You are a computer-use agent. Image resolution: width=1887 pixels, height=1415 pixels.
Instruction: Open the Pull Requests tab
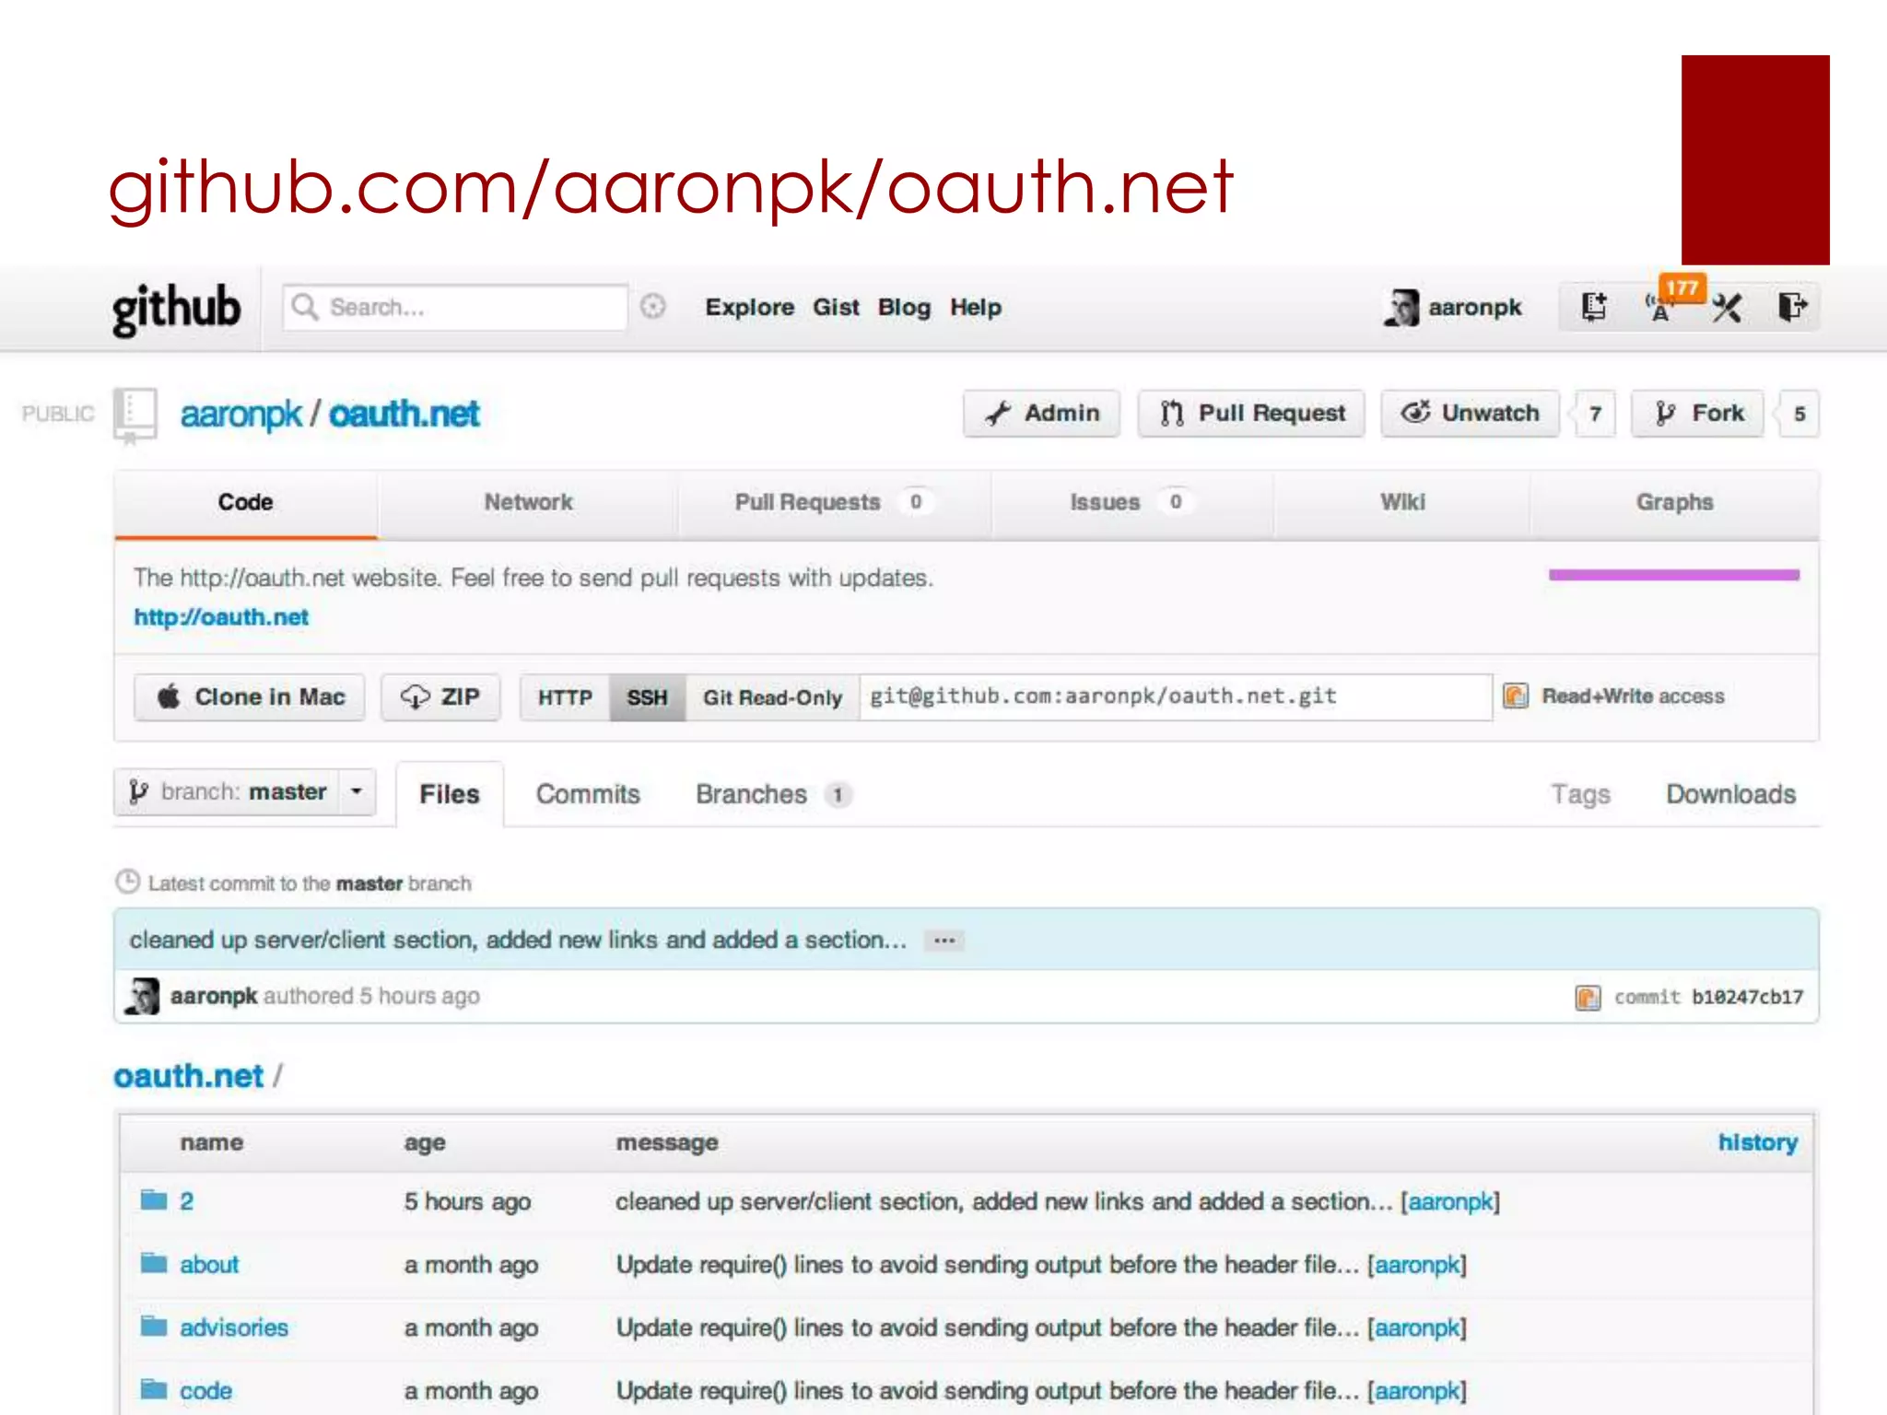834,503
